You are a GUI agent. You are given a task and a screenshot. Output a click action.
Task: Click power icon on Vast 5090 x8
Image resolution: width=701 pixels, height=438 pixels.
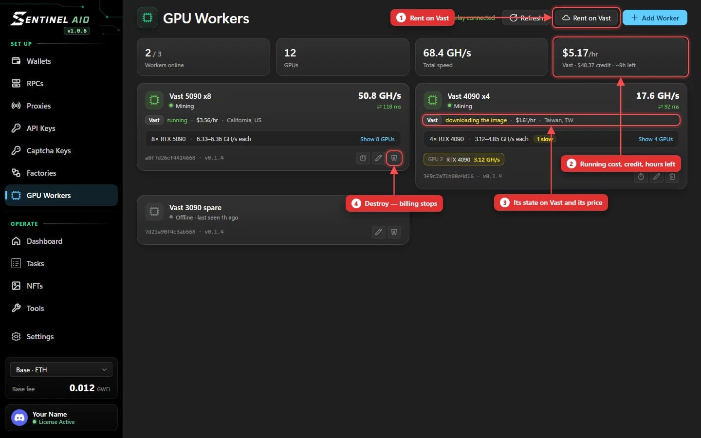tap(363, 158)
